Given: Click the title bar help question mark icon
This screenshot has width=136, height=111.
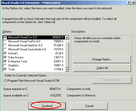Looking at the screenshot, I should 129,3.
